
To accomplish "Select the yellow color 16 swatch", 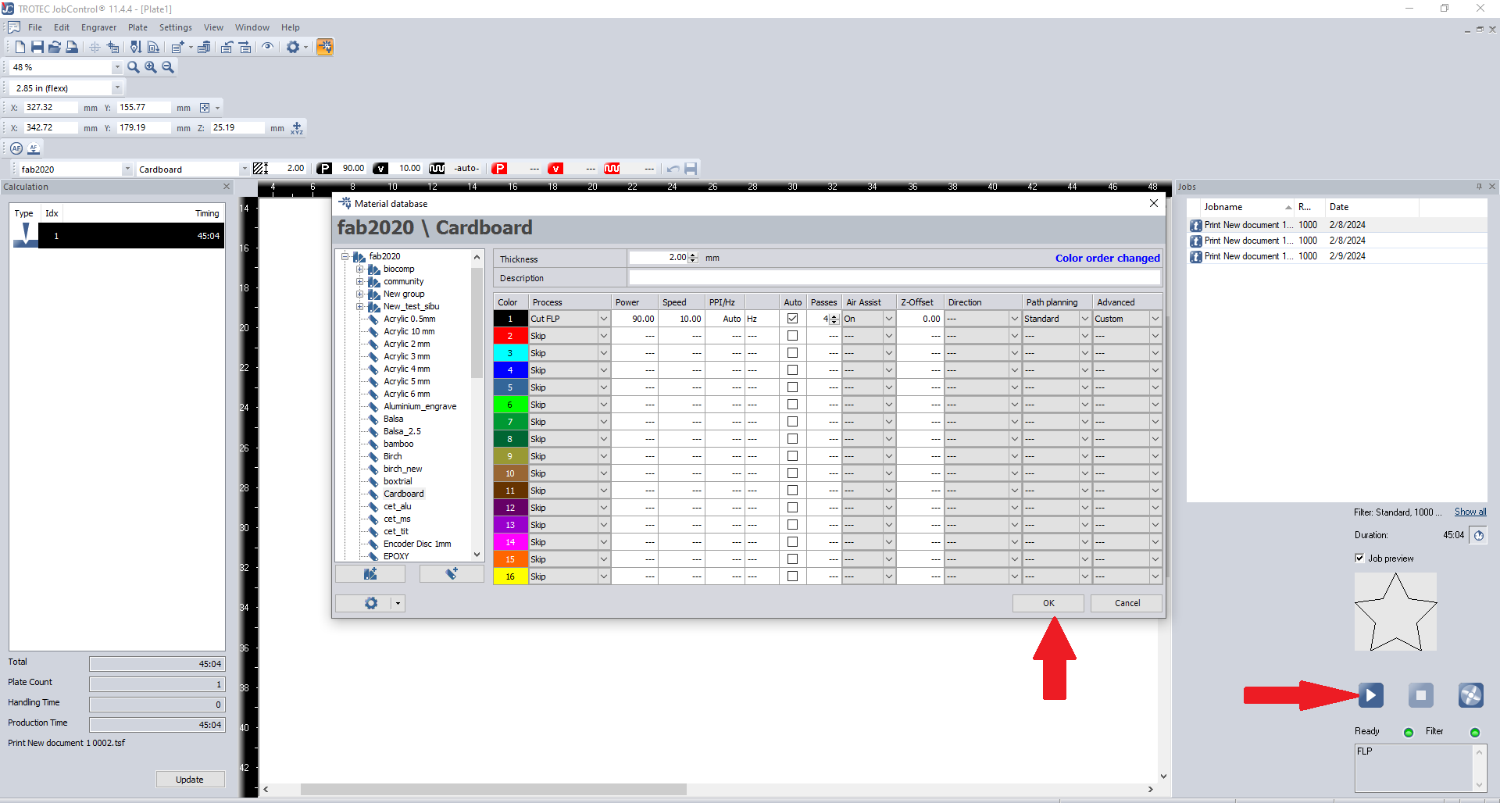I will tap(510, 576).
